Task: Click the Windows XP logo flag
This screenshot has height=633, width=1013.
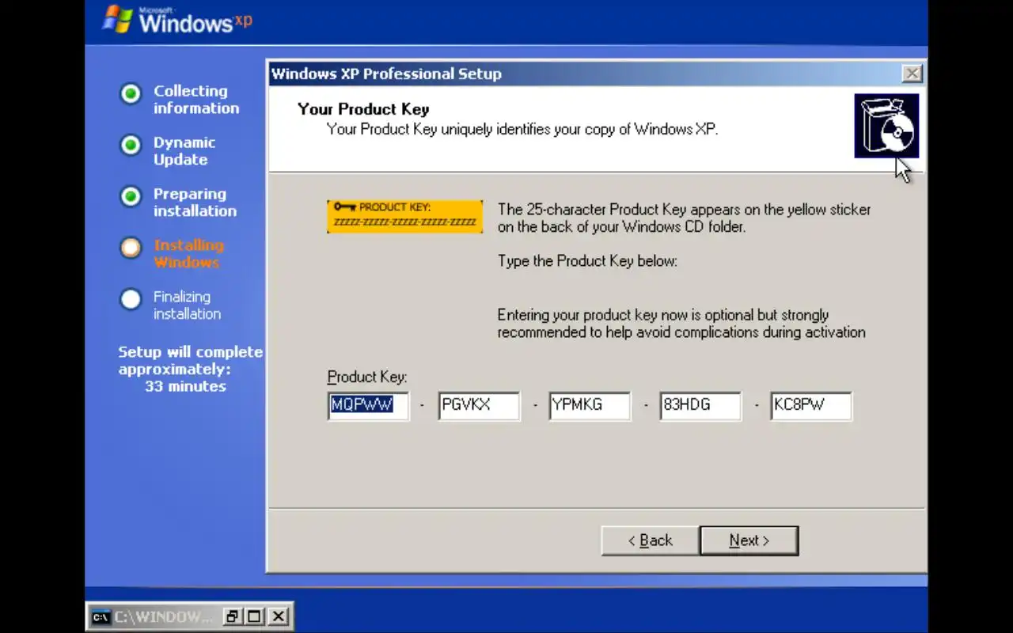Action: point(117,19)
